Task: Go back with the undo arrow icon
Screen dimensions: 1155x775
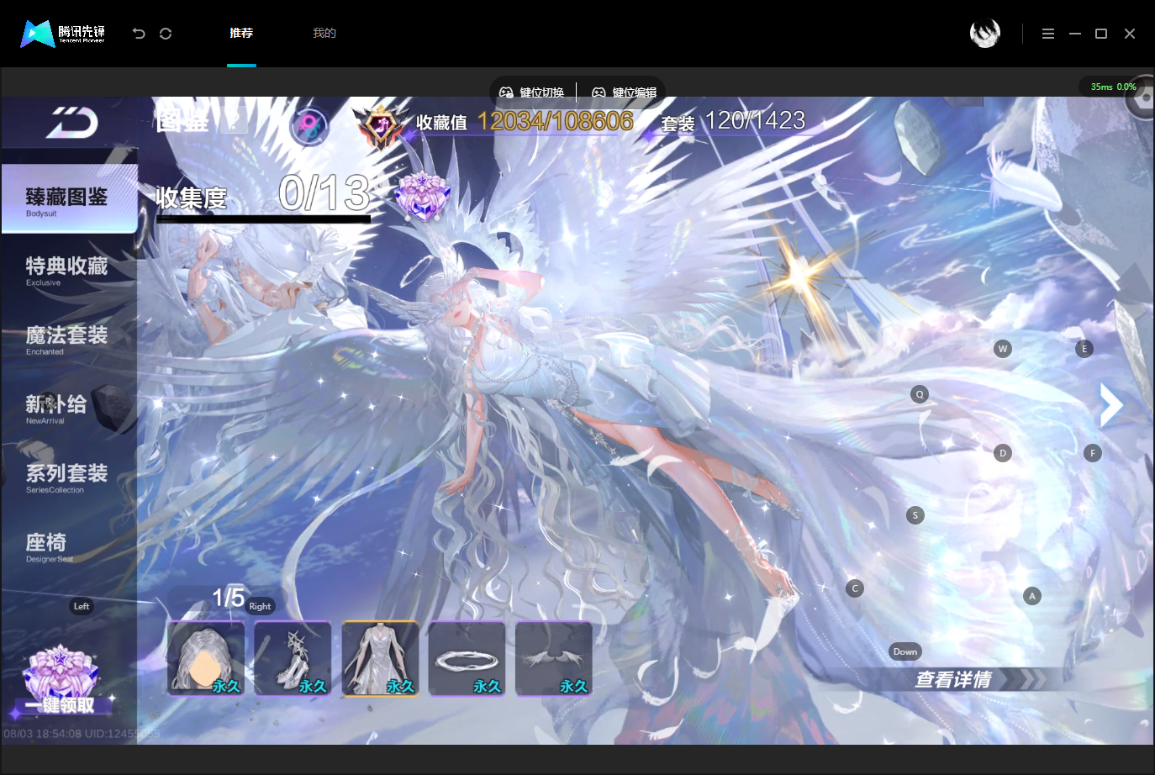Action: coord(139,34)
